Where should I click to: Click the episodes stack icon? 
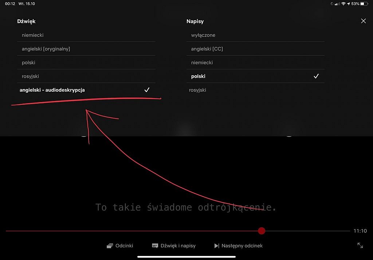tap(110, 246)
